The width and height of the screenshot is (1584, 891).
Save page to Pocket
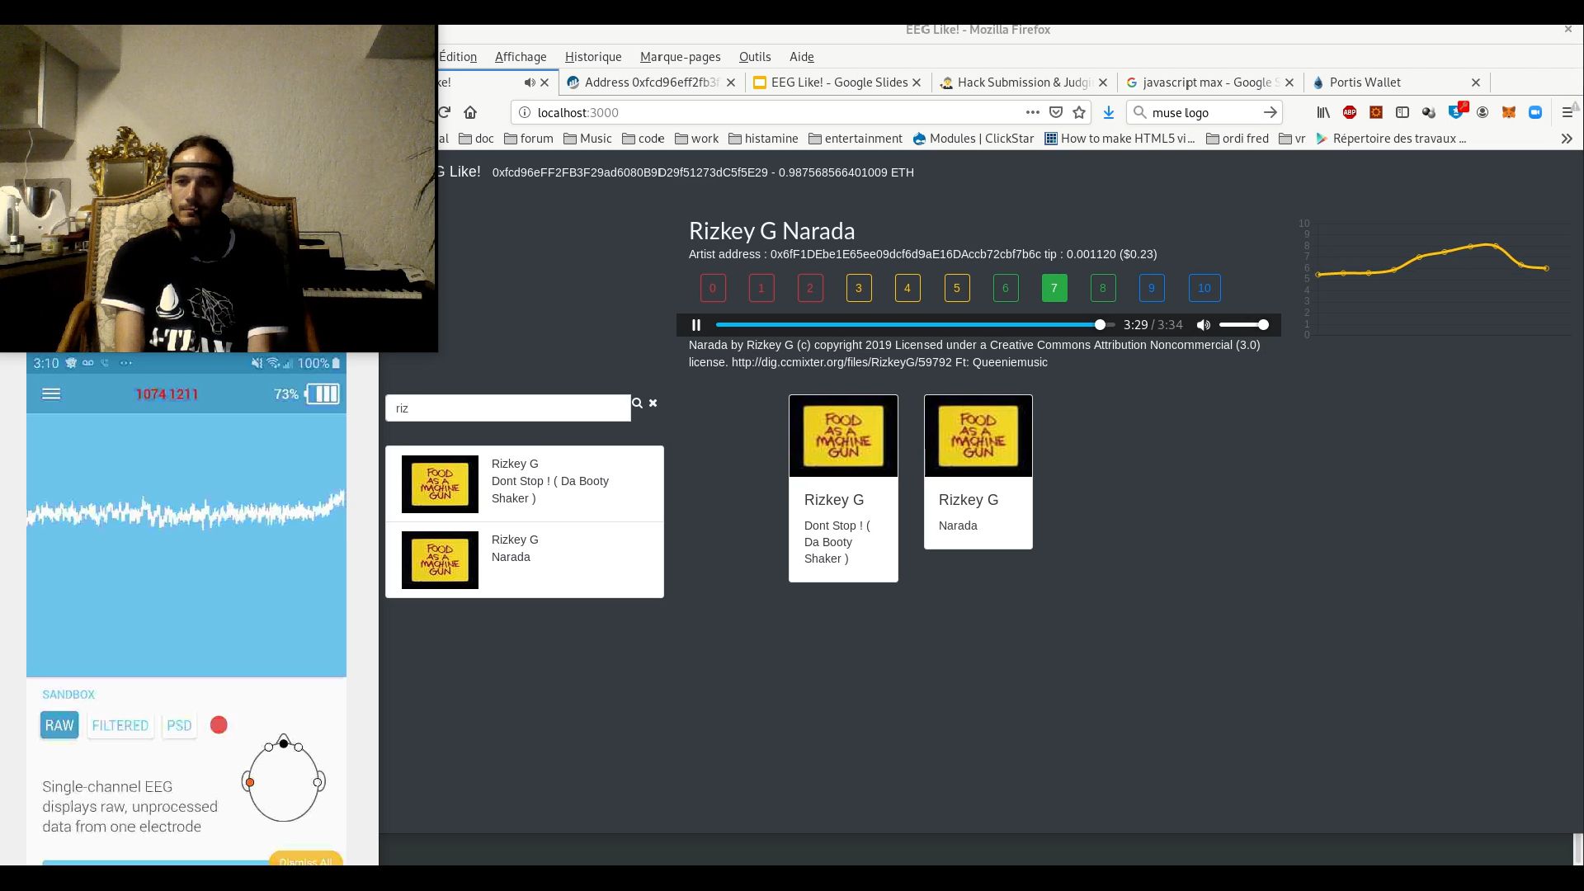pos(1056,112)
